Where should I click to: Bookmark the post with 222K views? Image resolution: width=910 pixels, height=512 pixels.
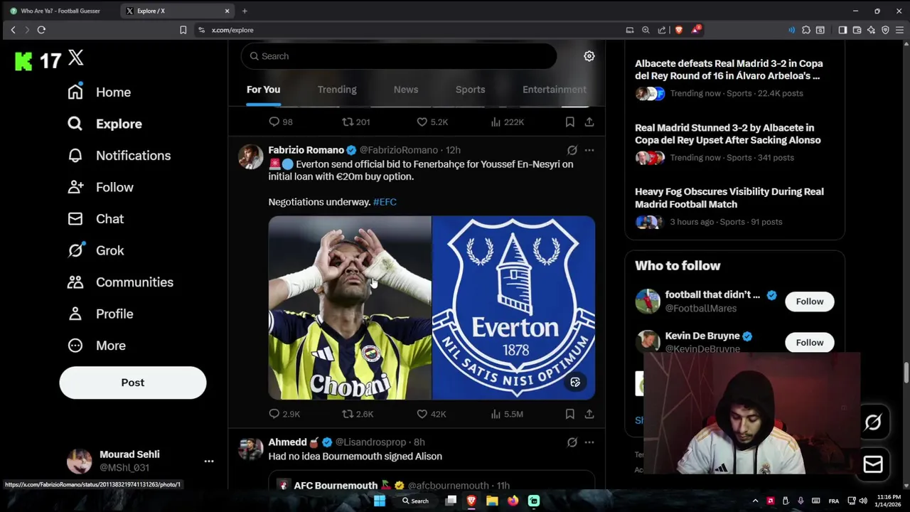[x=569, y=122]
